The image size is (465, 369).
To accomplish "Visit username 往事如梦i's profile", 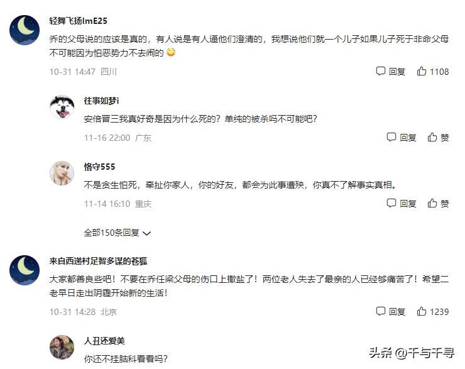I will (x=101, y=101).
